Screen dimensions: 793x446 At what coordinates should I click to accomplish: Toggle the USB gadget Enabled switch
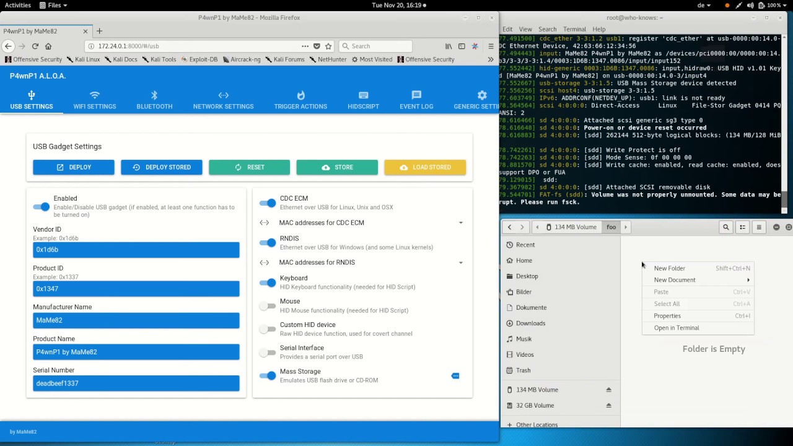[41, 207]
